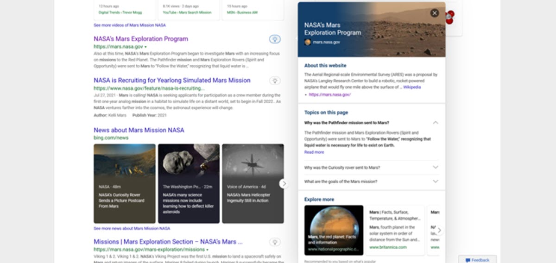Image resolution: width=556 pixels, height=263 pixels.
Task: Open National Geographic Mars red planet thumbnail
Action: pos(334,230)
